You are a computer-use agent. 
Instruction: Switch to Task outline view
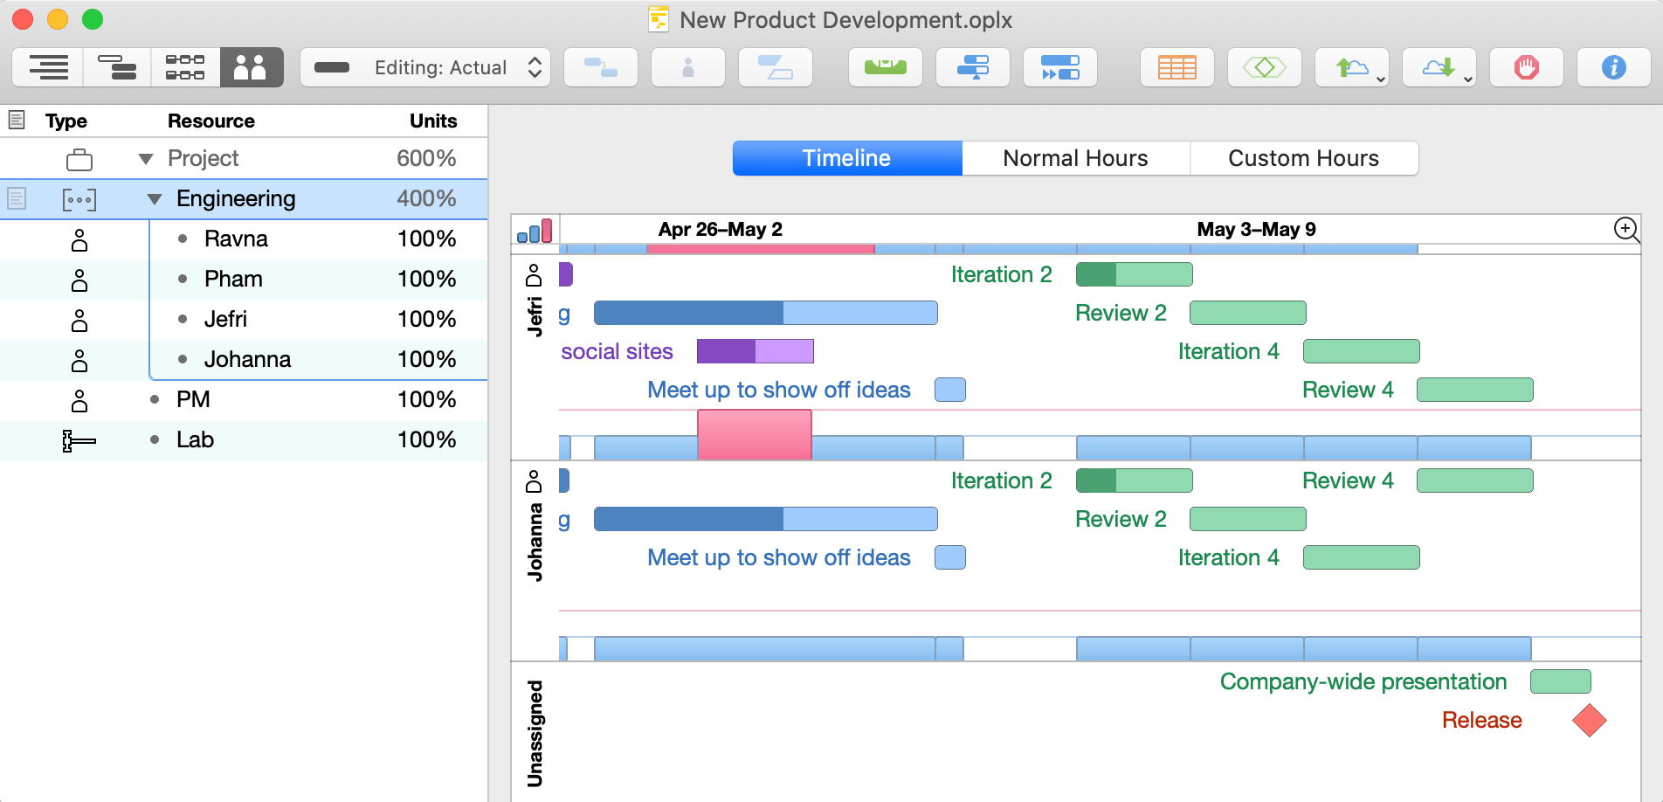(48, 67)
